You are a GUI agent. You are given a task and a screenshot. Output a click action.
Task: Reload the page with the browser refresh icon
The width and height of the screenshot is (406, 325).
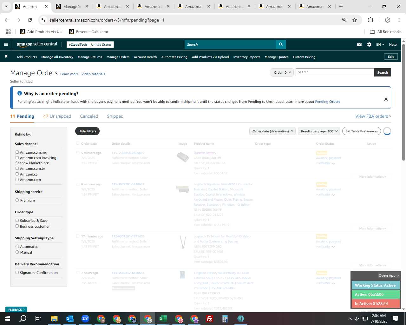tap(30, 20)
